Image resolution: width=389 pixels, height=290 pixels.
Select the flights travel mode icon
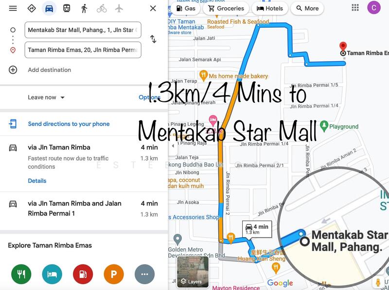coord(119,8)
